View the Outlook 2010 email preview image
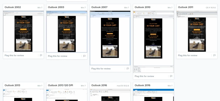220x101 pixels. pos(153,42)
